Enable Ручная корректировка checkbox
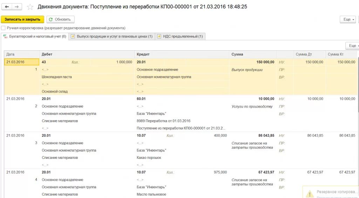 pos(4,28)
